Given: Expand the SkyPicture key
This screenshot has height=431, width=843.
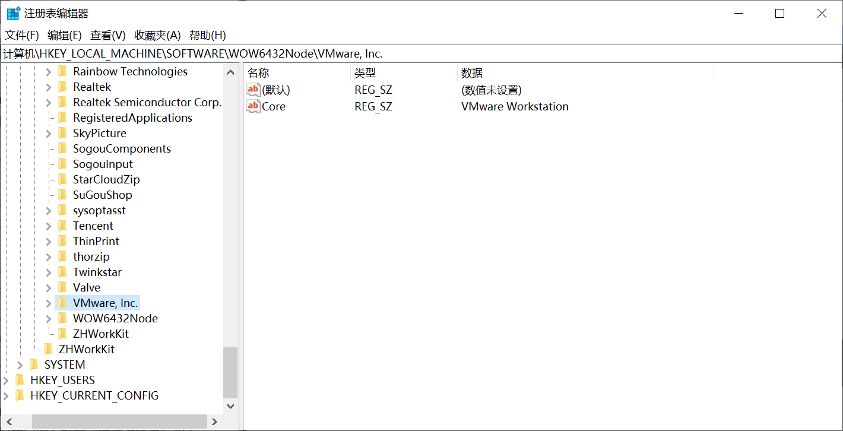Looking at the screenshot, I should pos(49,134).
